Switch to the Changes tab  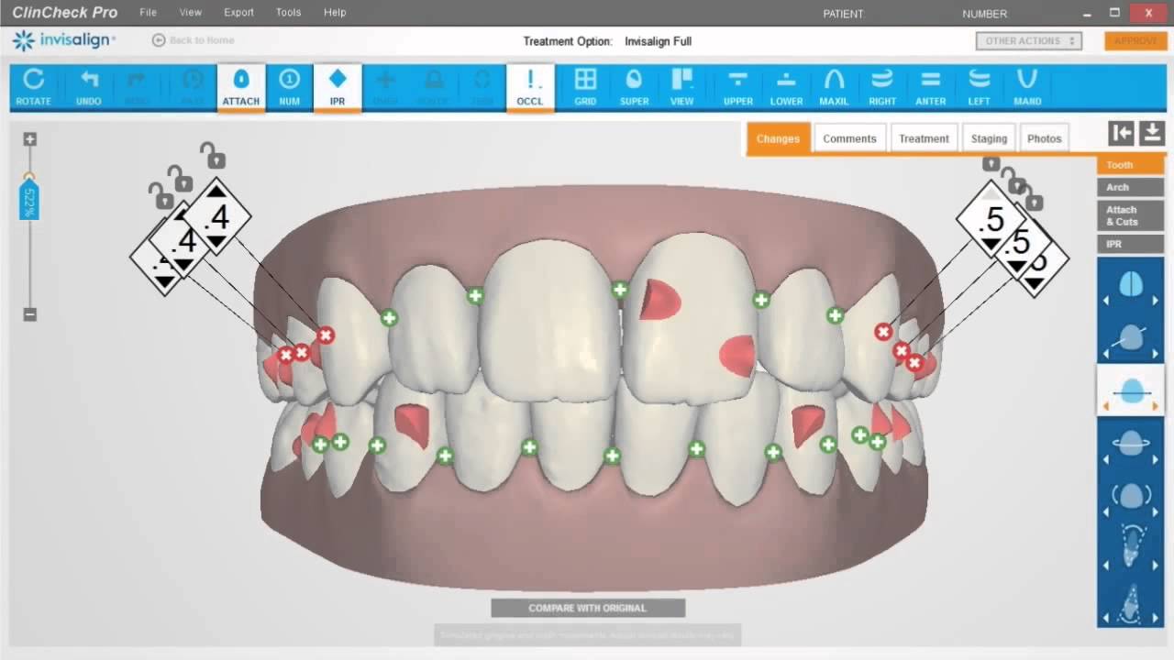[778, 138]
